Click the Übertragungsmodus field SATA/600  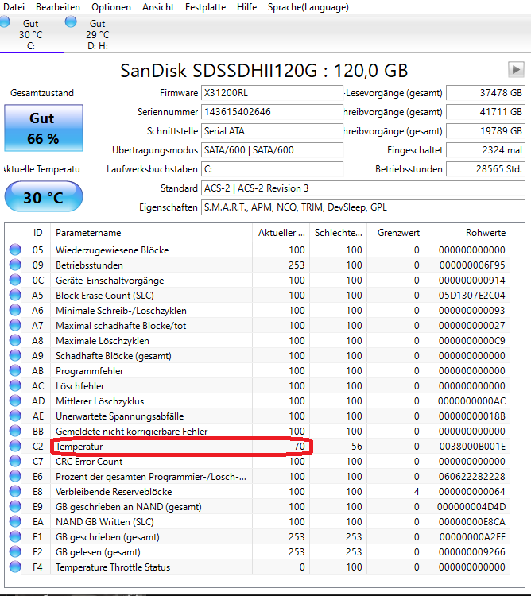tap(272, 149)
